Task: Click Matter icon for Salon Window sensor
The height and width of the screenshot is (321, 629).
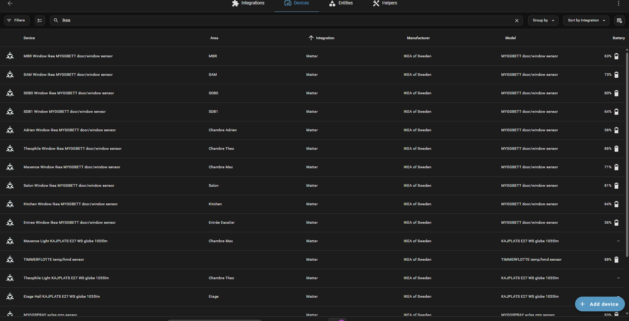Action: (x=10, y=185)
